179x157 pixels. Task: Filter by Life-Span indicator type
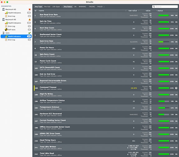[56, 7]
